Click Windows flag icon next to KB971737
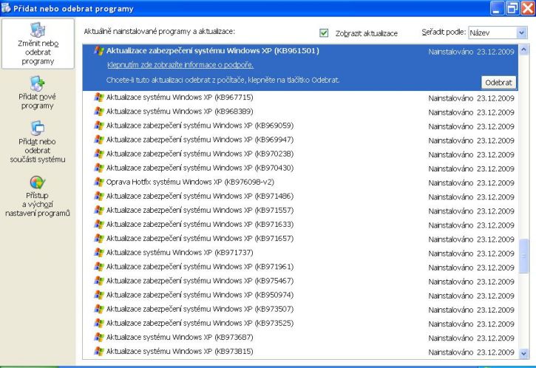This screenshot has width=536, height=368. pyautogui.click(x=99, y=253)
